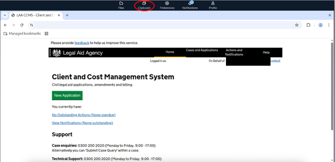335x162 pixels.
Task: Select the Help menu item
Action: pyautogui.click(x=266, y=52)
